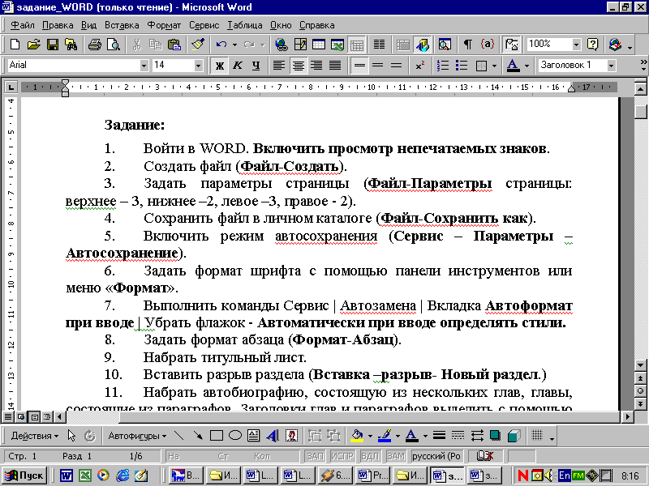649x486 pixels.
Task: Apply fill color from the drawing toolbar
Action: (357, 436)
